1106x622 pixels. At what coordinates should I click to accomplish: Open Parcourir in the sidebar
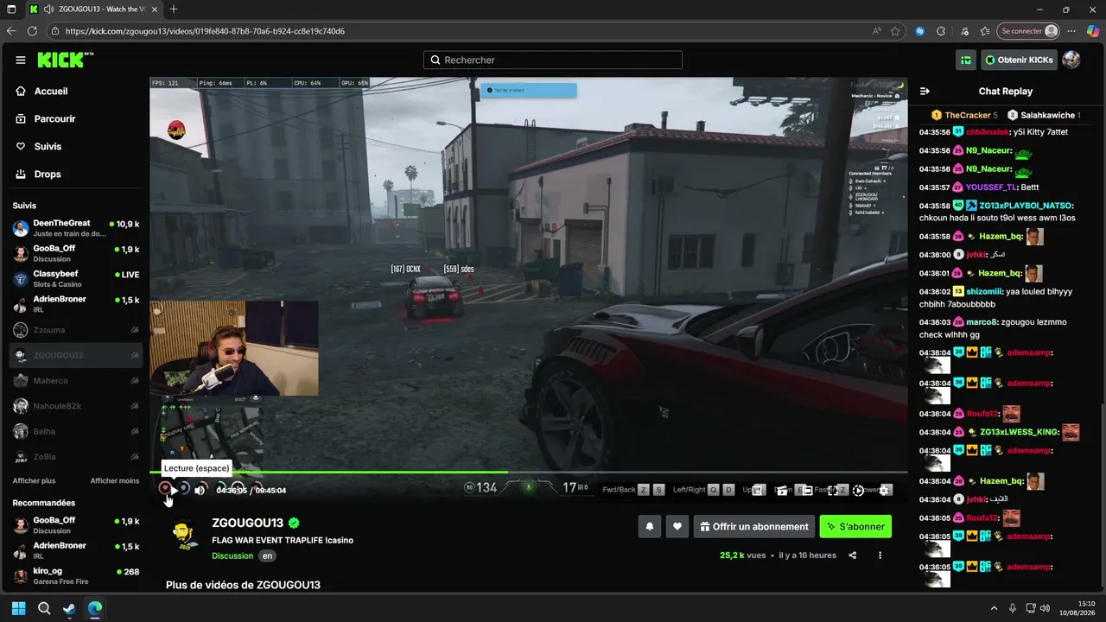click(55, 118)
